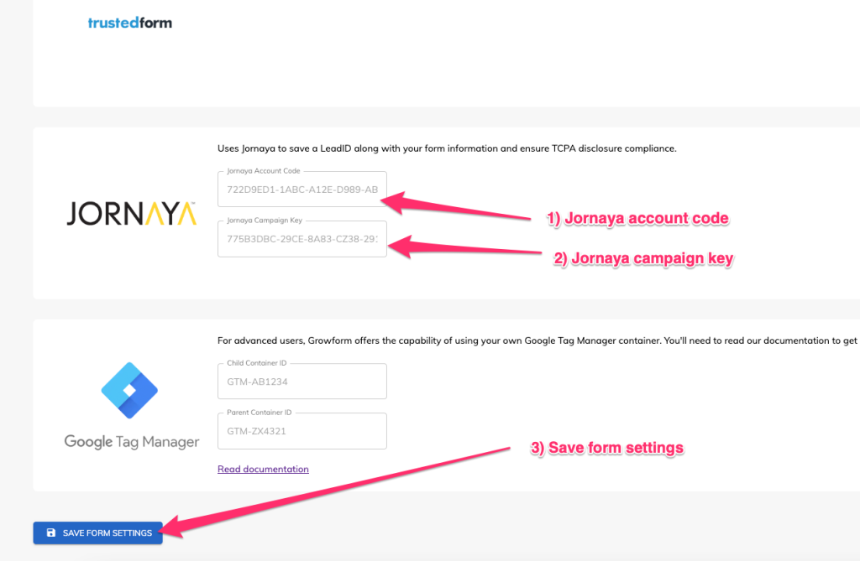Click the Child Container ID field
Image resolution: width=860 pixels, height=561 pixels.
[302, 382]
